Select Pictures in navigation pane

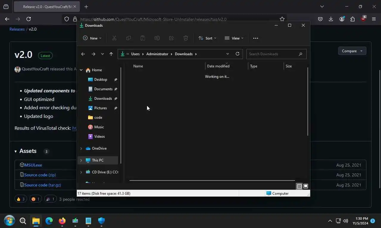pyautogui.click(x=101, y=108)
